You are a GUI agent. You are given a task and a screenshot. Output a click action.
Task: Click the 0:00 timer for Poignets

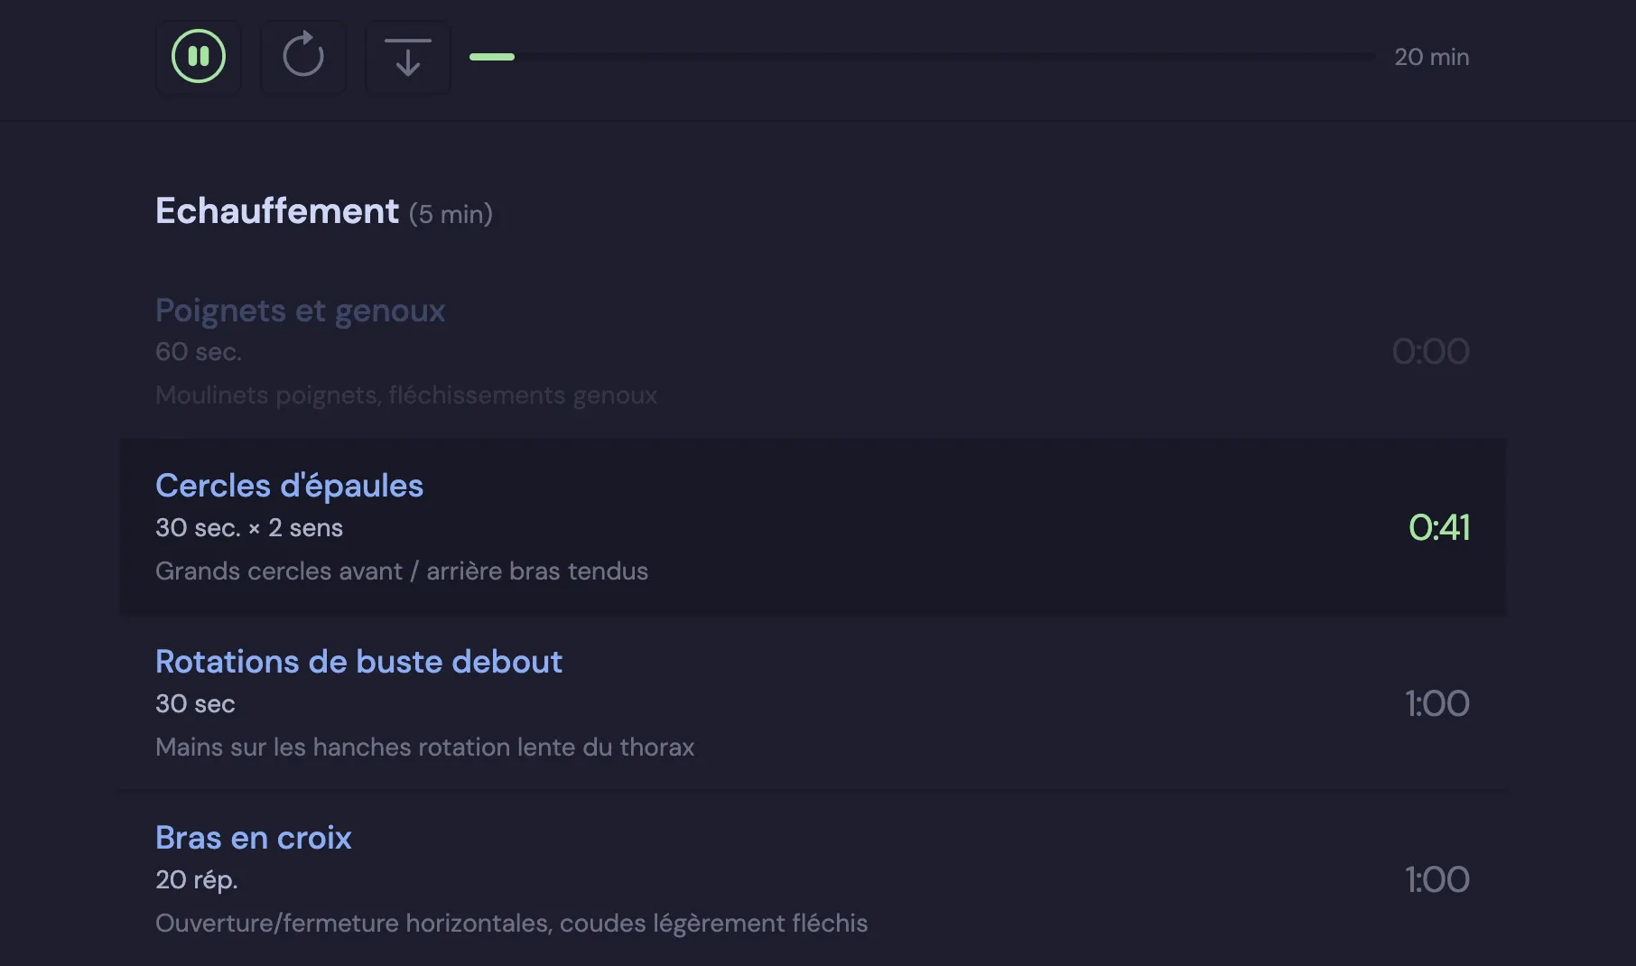click(x=1430, y=352)
